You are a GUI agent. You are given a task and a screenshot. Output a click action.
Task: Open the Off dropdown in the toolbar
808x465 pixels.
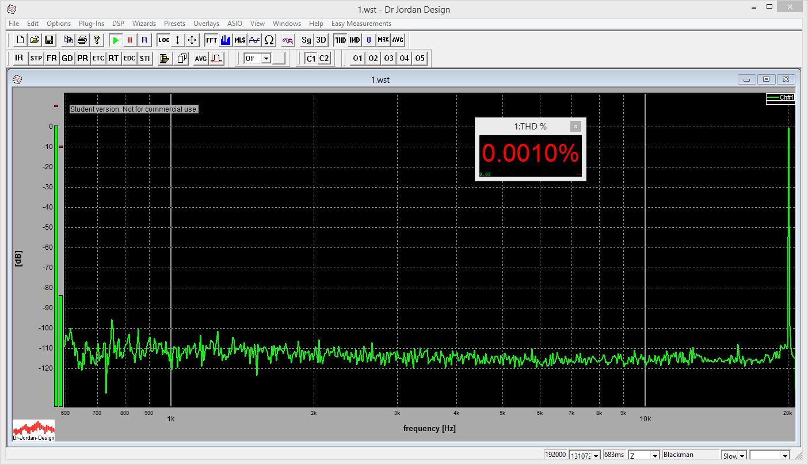coord(265,58)
